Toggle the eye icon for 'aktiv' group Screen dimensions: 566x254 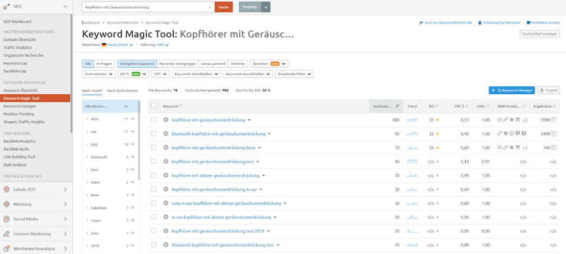point(132,119)
